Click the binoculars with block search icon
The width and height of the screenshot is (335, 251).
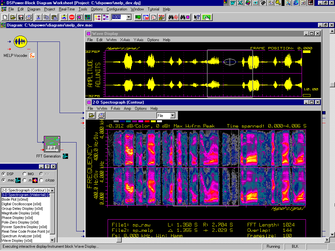(185, 17)
